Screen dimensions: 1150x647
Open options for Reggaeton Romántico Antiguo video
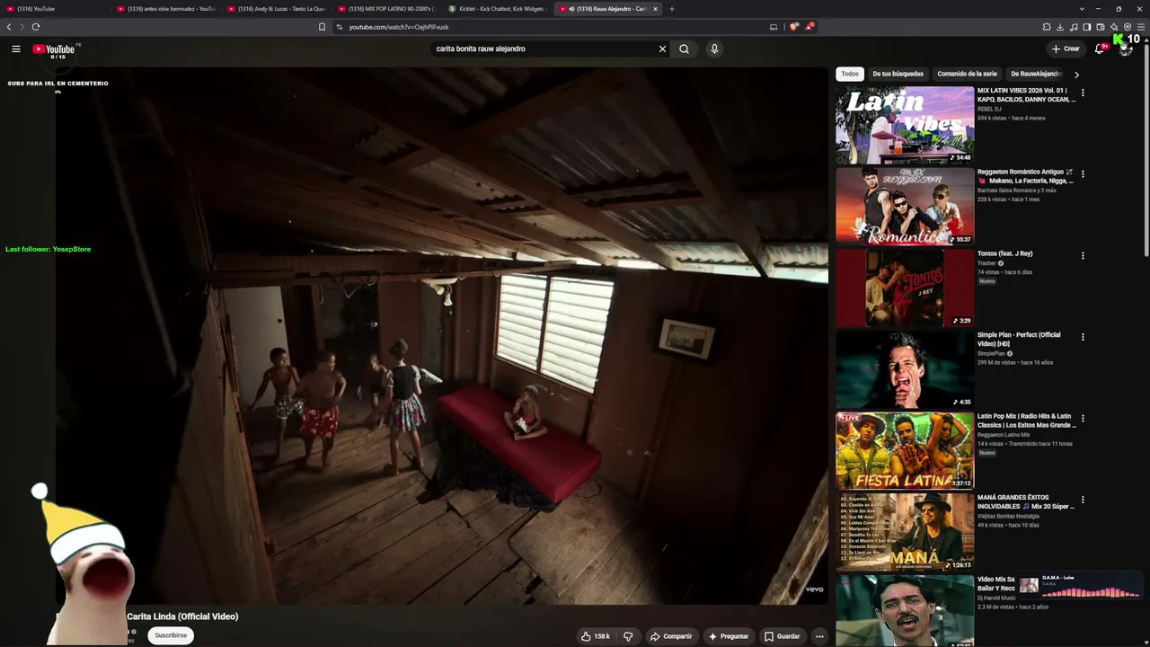1083,173
